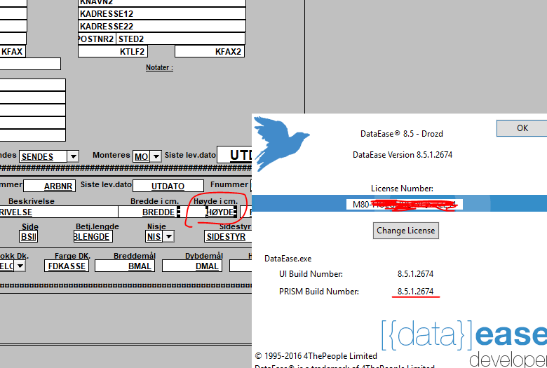Click the SENDES combo box text
This screenshot has width=547, height=368.
[x=43, y=156]
